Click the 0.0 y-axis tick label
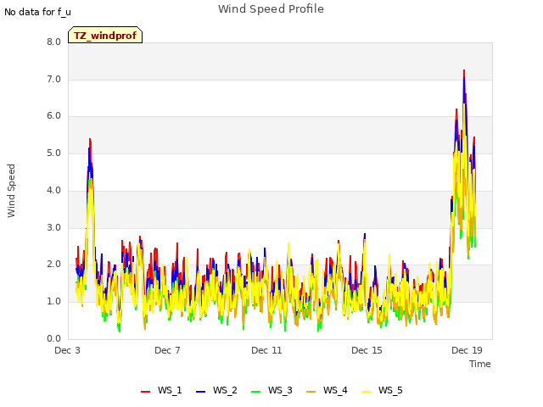 click(x=53, y=339)
